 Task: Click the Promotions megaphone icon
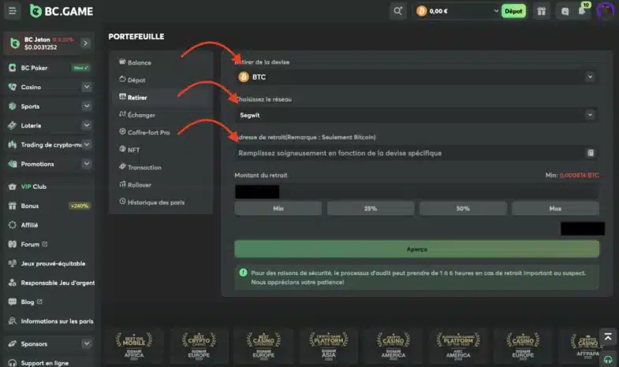pyautogui.click(x=13, y=164)
